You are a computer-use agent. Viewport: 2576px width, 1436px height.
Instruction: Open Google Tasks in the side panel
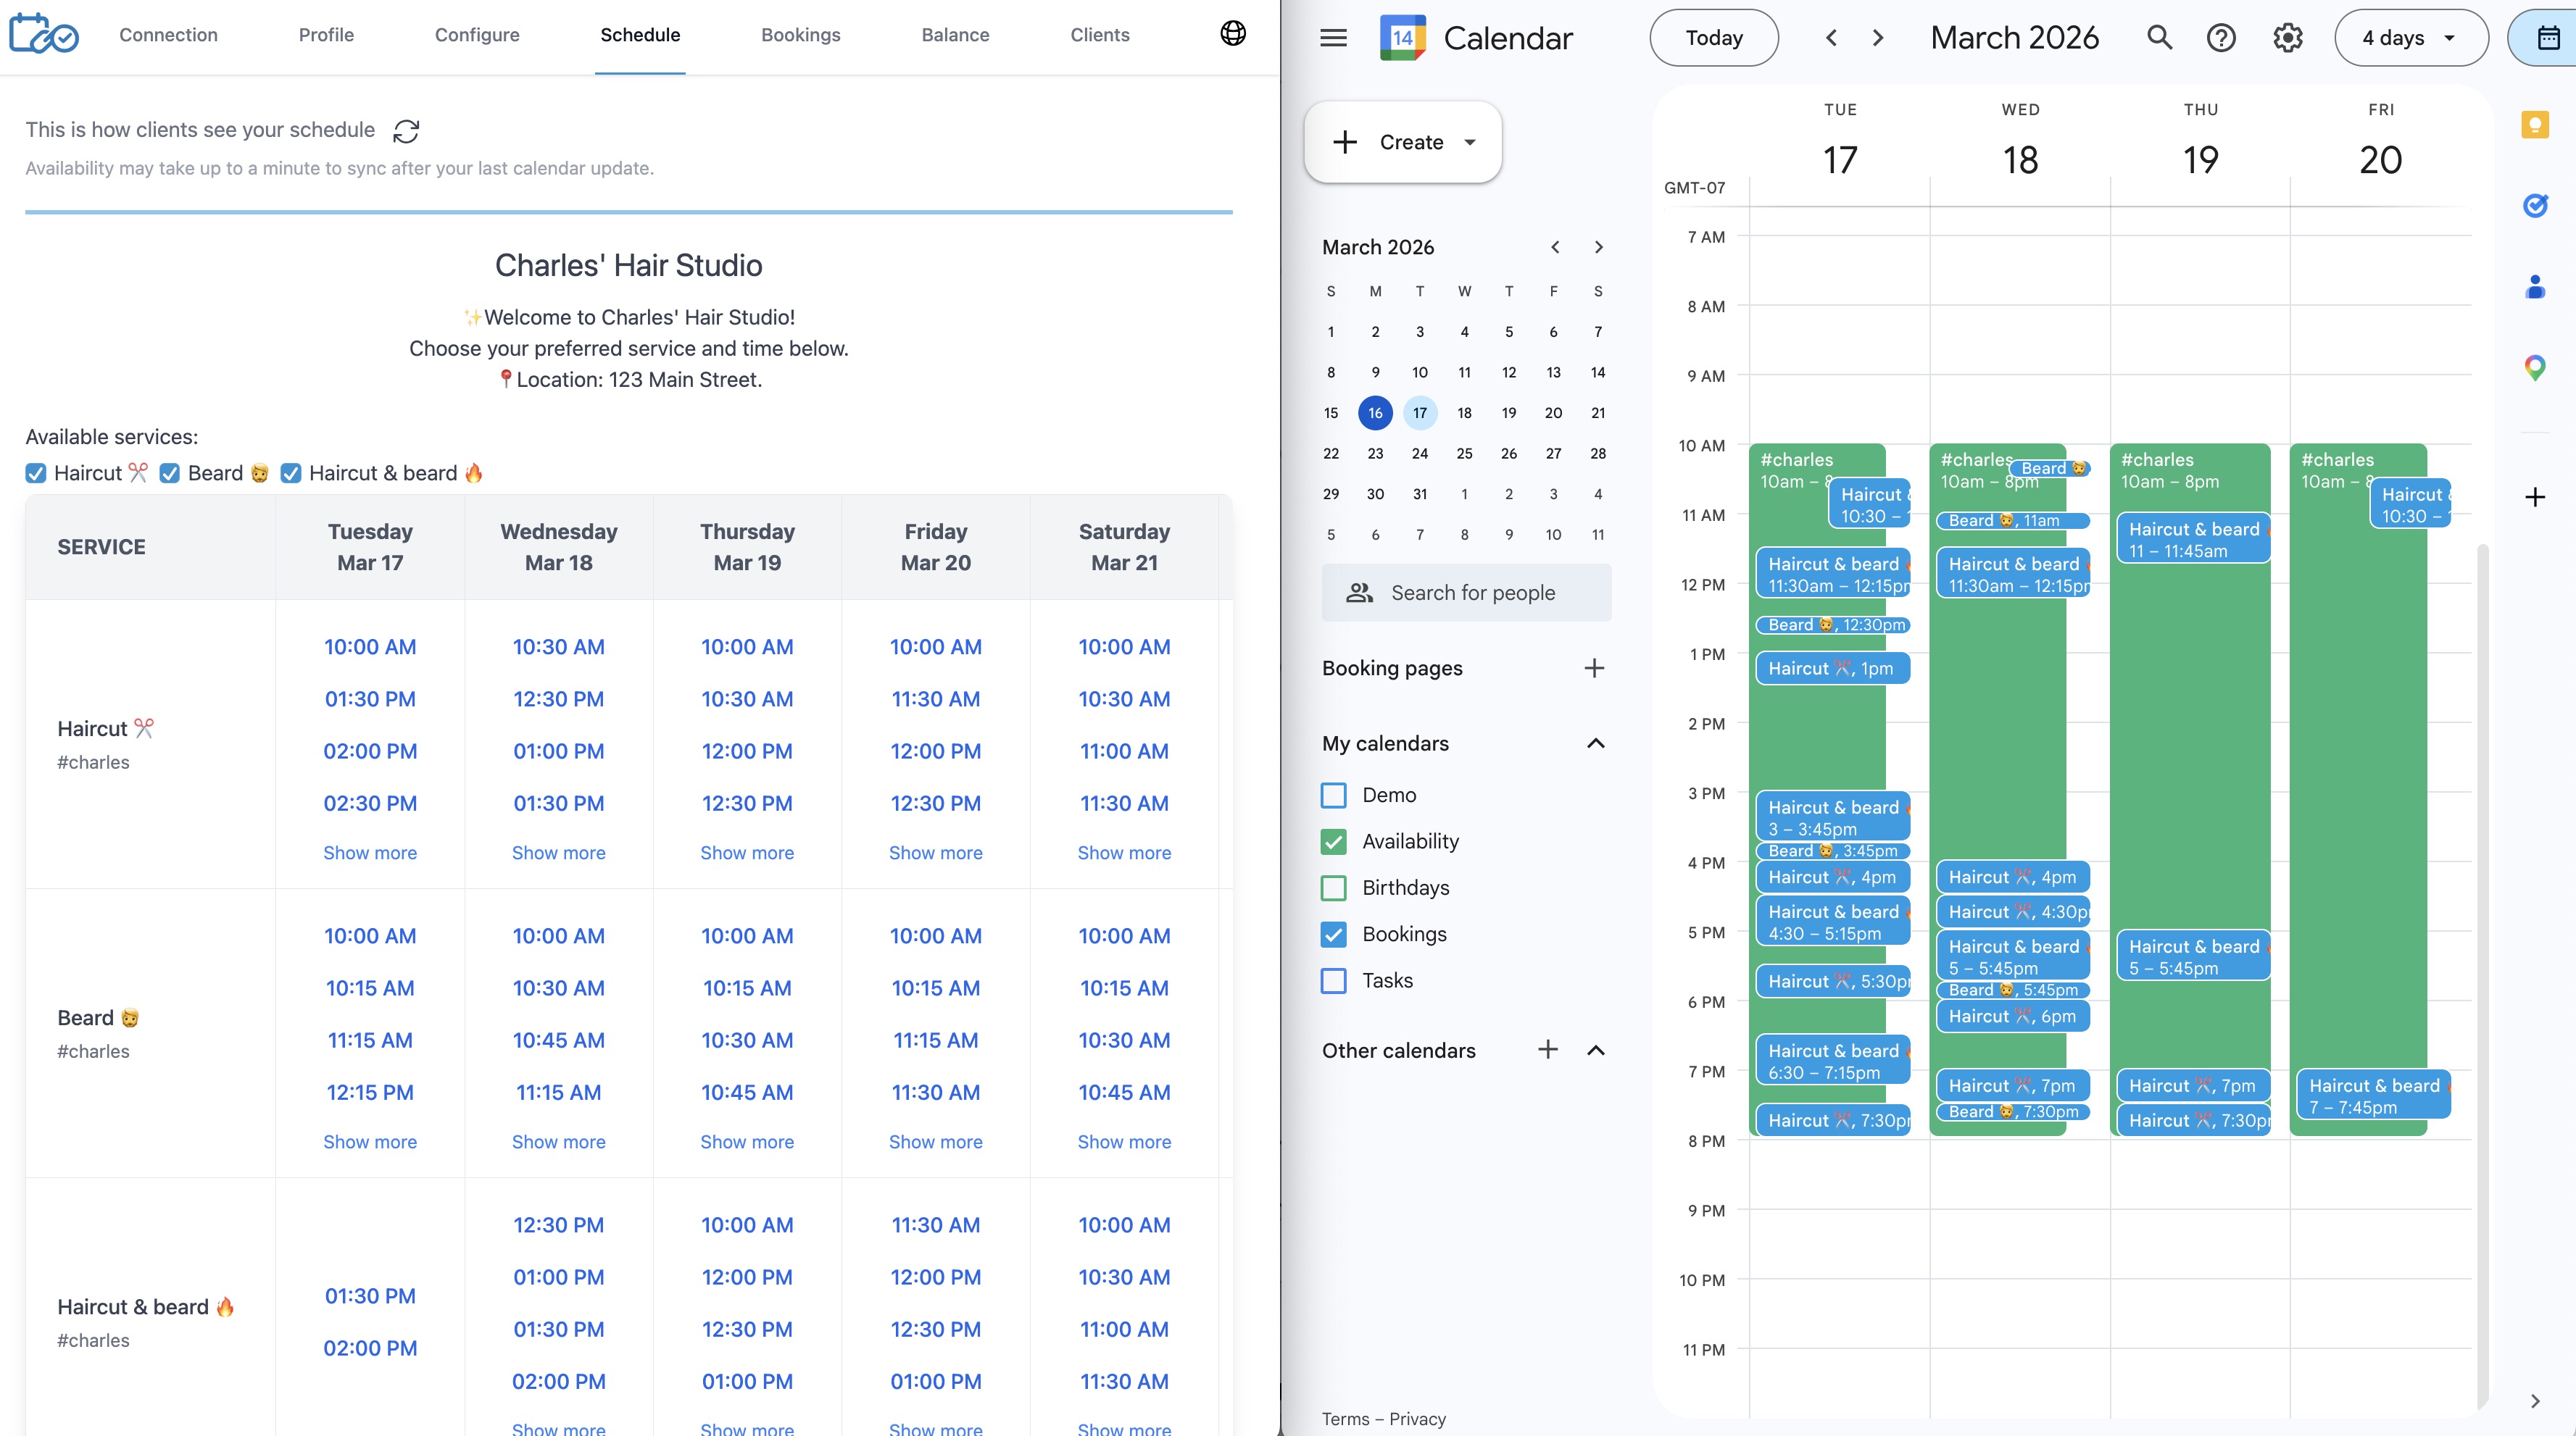tap(2536, 206)
